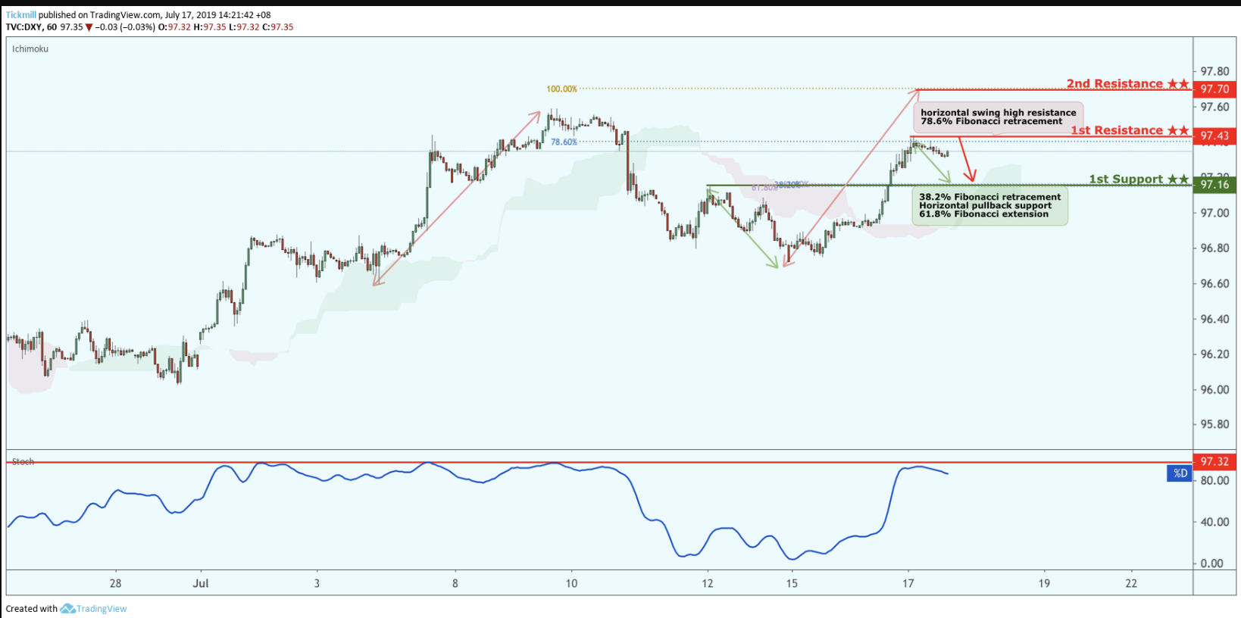The height and width of the screenshot is (618, 1241).
Task: Click the 97.70 red price tag
Action: 1214,89
